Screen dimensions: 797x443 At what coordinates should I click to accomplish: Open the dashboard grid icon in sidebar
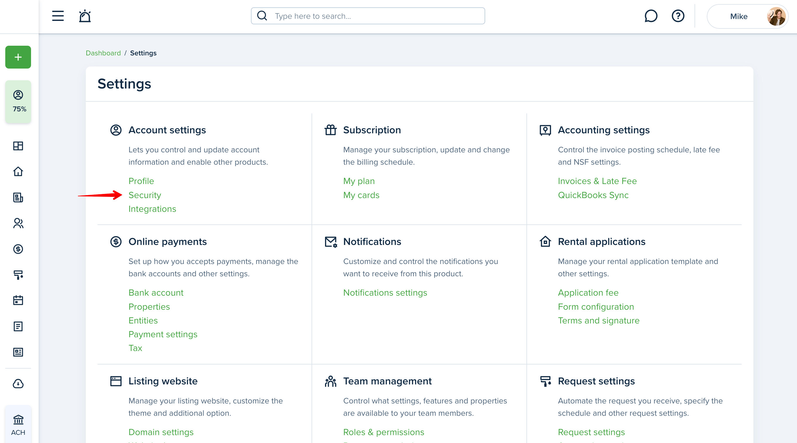(x=18, y=146)
